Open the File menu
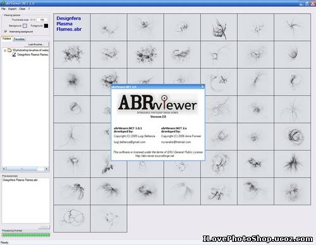Image resolution: width=316 pixels, height=245 pixels. [x=3, y=9]
